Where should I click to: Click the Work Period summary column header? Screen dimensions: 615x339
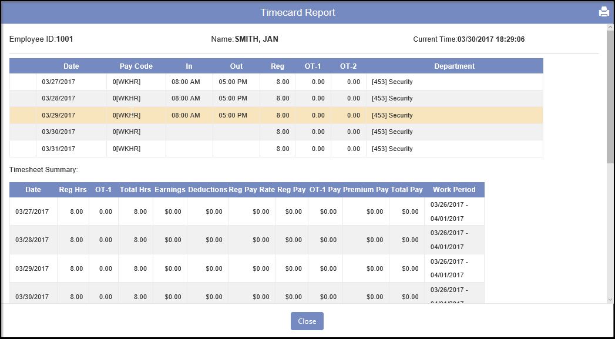pyautogui.click(x=454, y=190)
